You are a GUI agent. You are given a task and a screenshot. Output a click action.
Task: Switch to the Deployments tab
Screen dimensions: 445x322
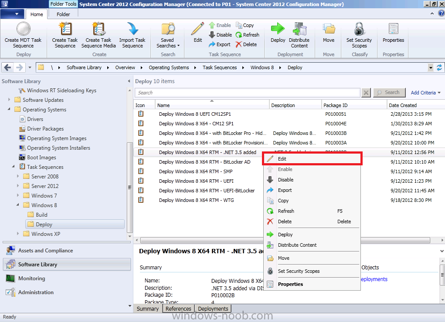point(213,309)
